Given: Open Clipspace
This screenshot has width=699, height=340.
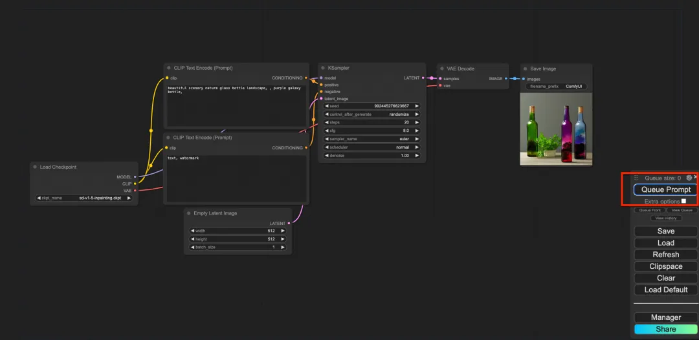Looking at the screenshot, I should click(x=665, y=266).
